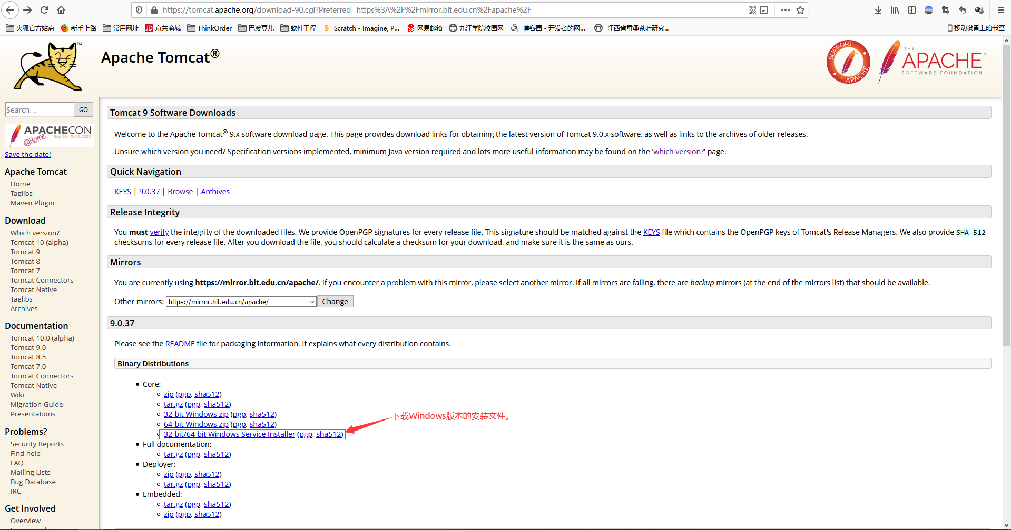Open the three-spheres extension icon
The width and height of the screenshot is (1011, 530).
pos(979,10)
